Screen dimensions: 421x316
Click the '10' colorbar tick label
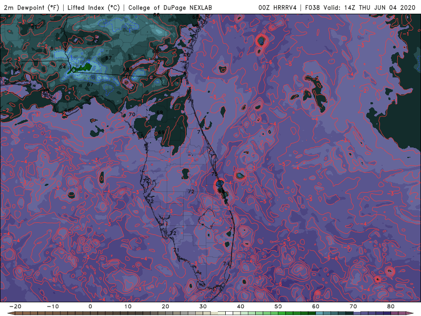(128, 307)
